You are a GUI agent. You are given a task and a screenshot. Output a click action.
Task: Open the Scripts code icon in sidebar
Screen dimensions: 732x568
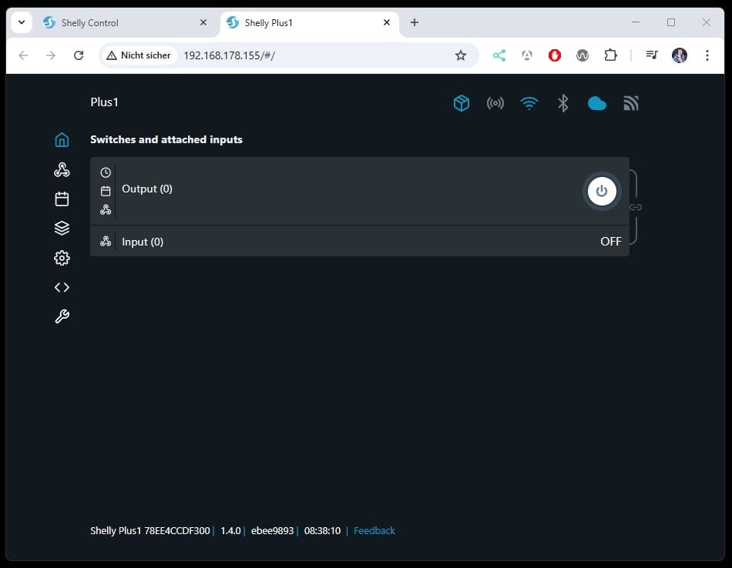pyautogui.click(x=62, y=287)
